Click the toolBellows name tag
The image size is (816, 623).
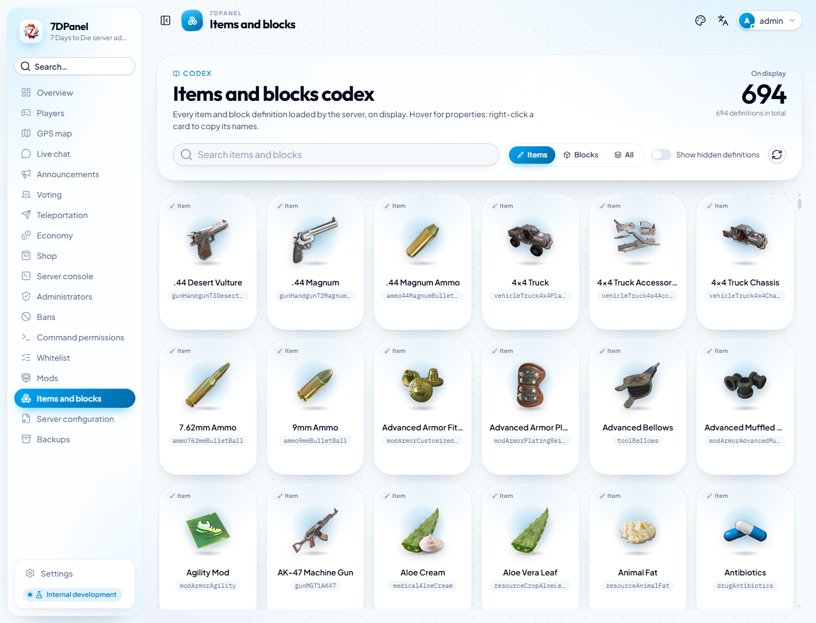pyautogui.click(x=638, y=441)
